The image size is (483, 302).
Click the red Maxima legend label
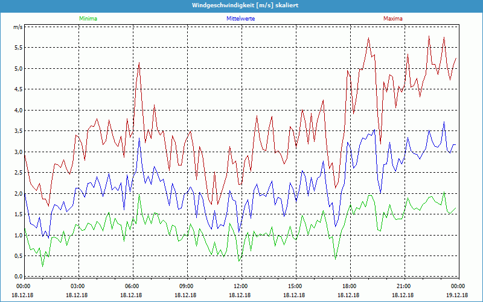point(393,19)
